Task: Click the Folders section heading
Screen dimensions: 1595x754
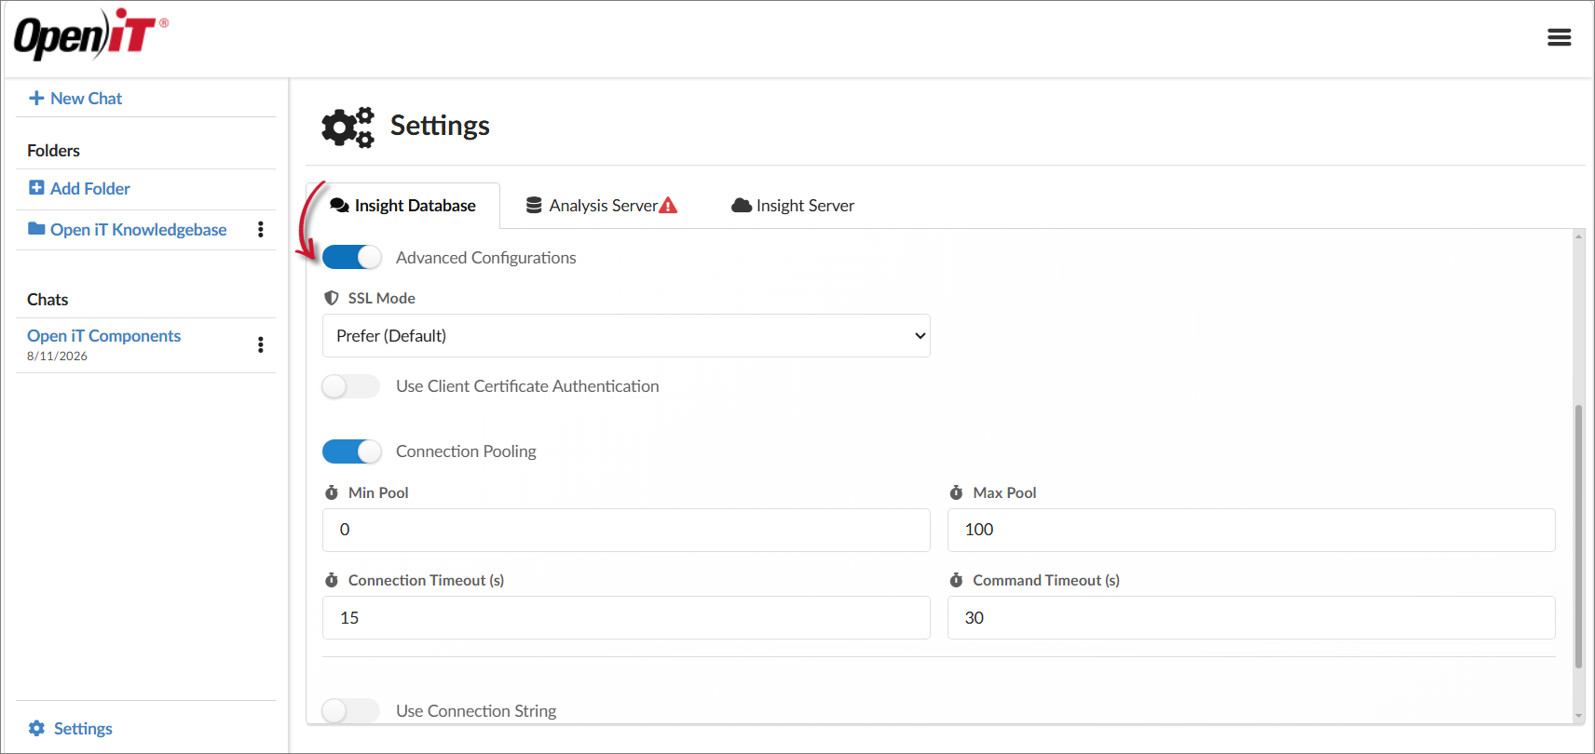Action: point(53,151)
